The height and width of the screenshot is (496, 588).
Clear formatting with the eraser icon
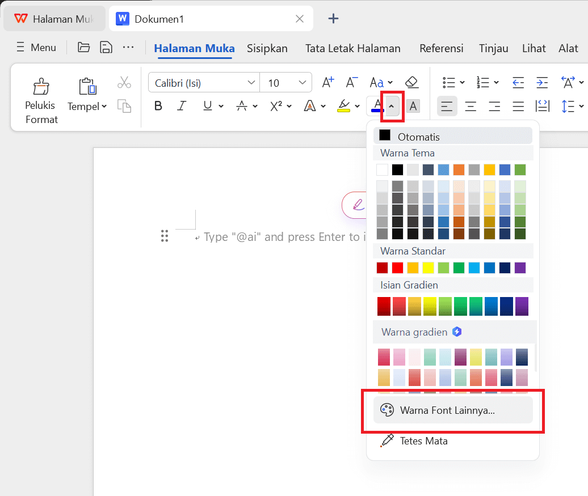pos(412,82)
